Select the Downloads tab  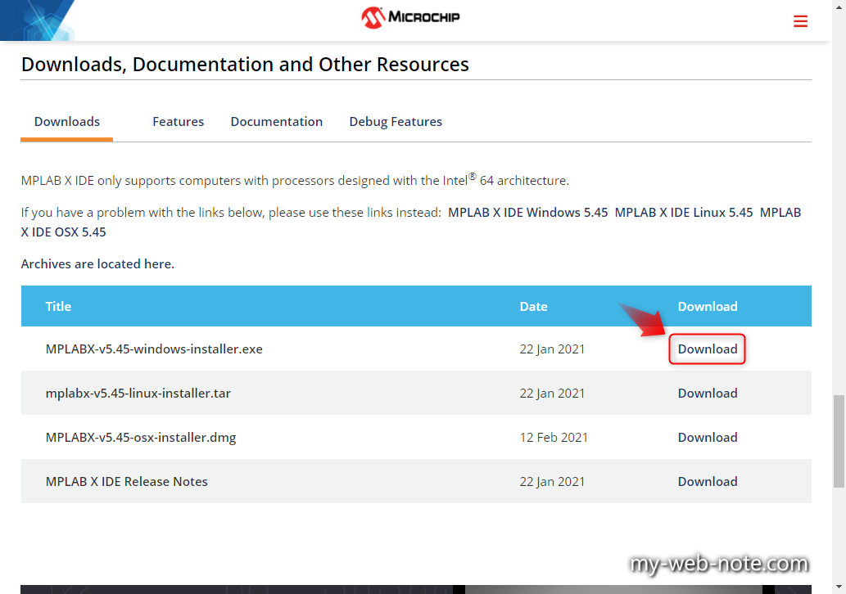tap(67, 122)
